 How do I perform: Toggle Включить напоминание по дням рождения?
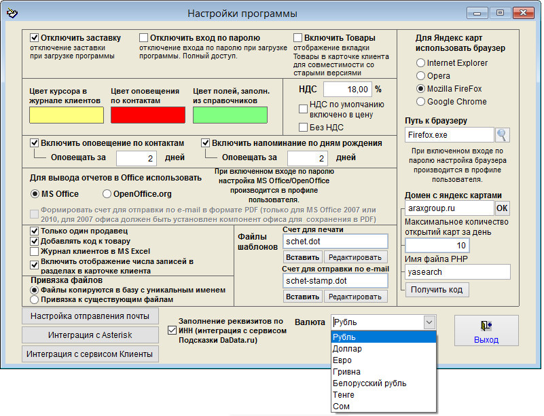pyautogui.click(x=205, y=143)
